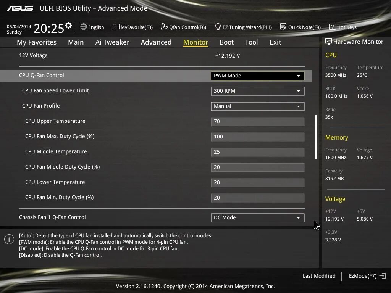The image size is (391, 293).
Task: Click the 25°C CPU temperature value
Action: tap(362, 75)
